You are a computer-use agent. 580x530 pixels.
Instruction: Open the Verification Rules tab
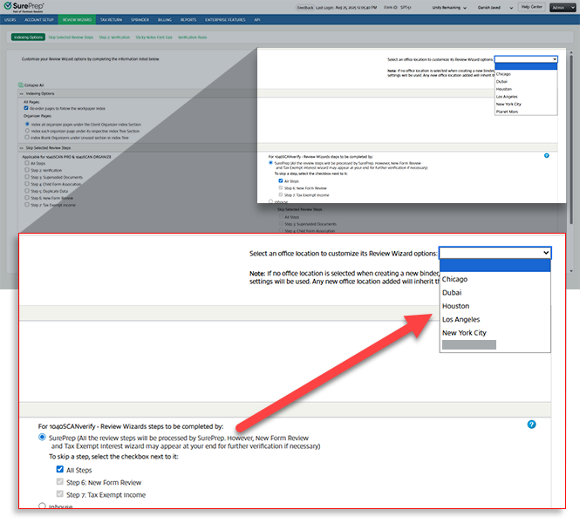193,37
